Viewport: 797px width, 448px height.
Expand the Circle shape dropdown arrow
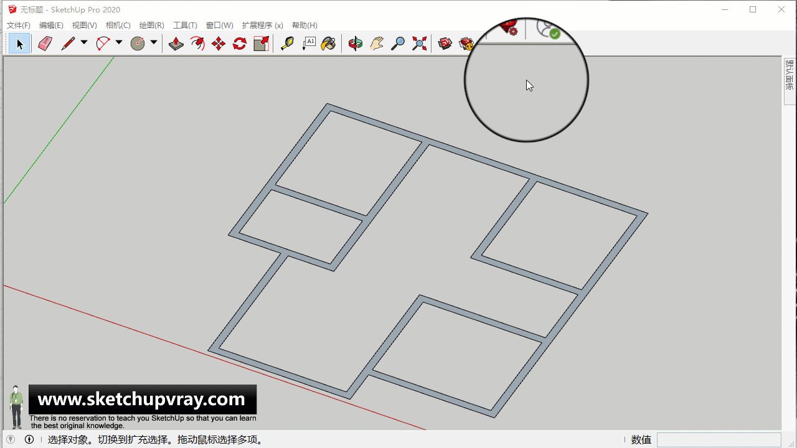154,43
